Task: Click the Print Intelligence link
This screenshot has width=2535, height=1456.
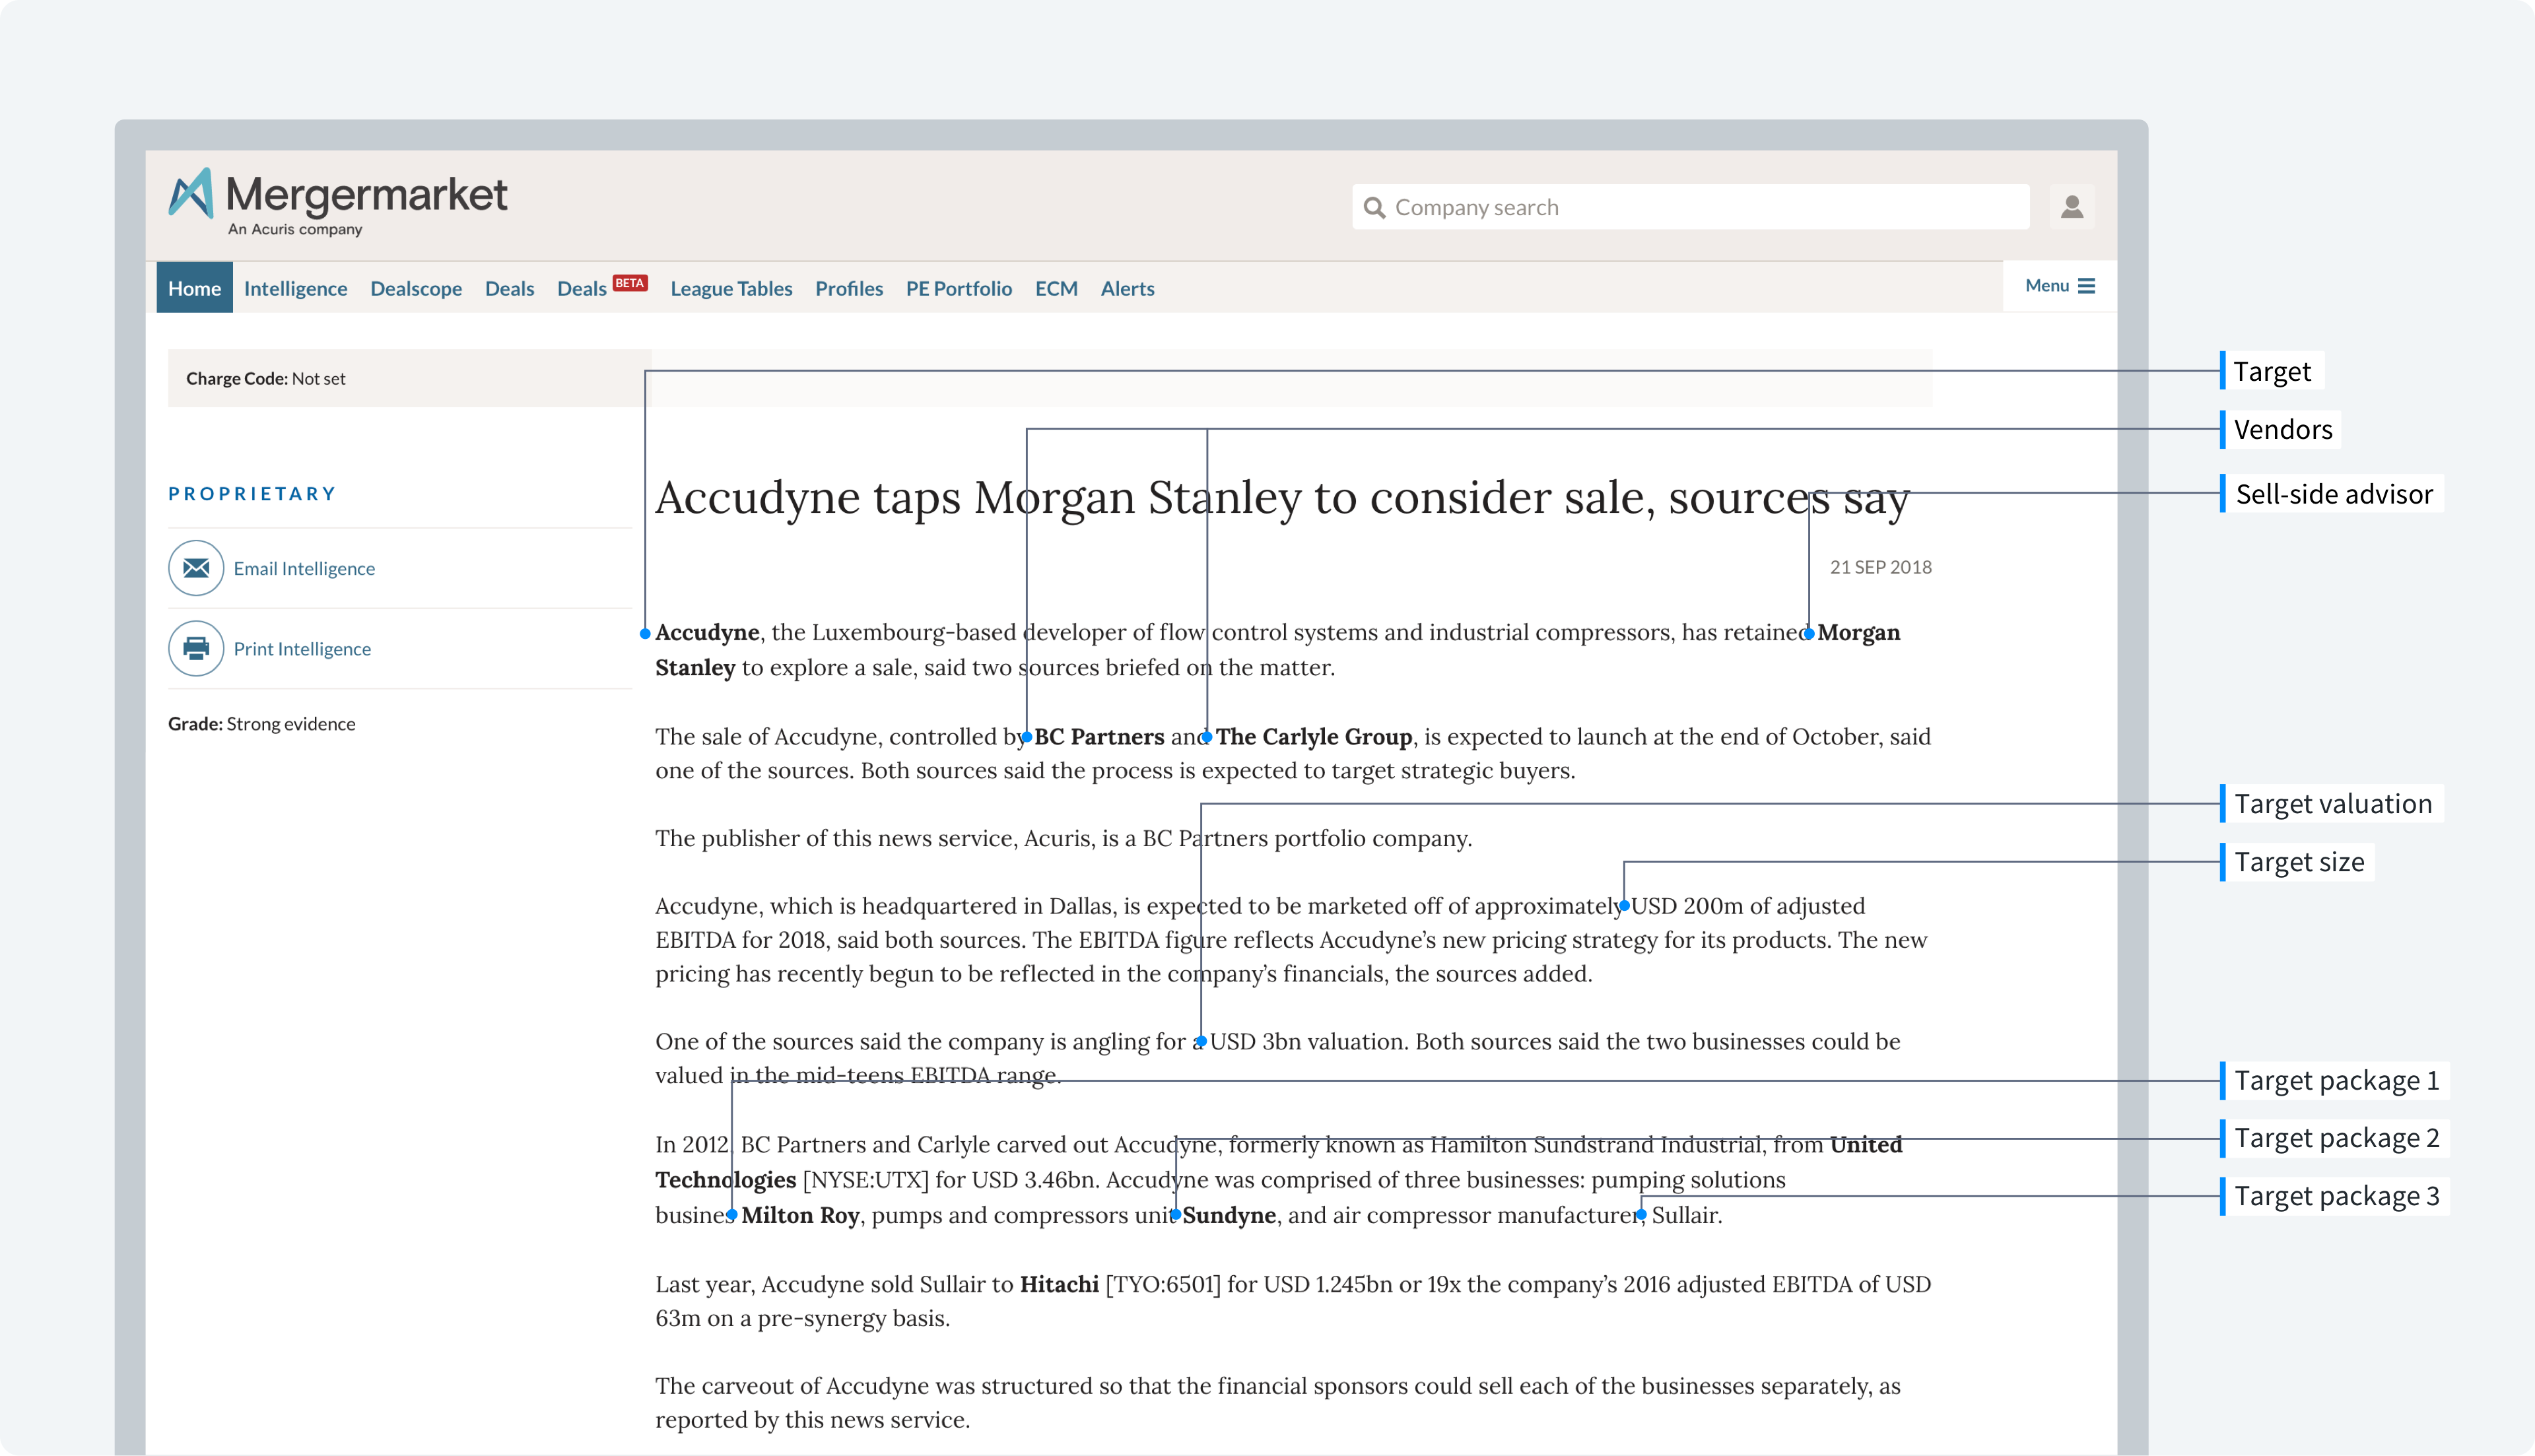Action: coord(302,648)
